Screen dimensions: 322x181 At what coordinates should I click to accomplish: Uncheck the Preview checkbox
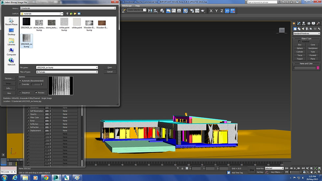pyautogui.click(x=36, y=93)
